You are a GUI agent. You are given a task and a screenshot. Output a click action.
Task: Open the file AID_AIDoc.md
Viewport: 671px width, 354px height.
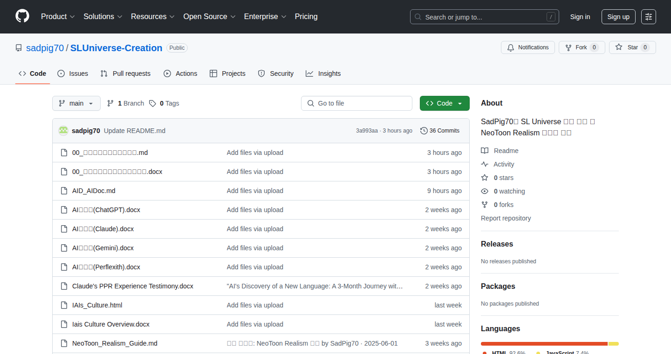[94, 191]
